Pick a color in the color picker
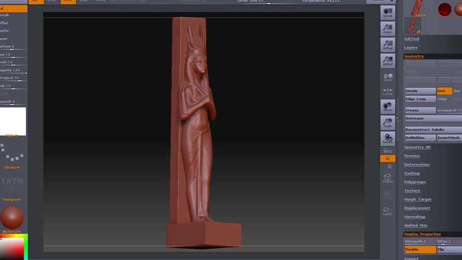This screenshot has width=462, height=260. pyautogui.click(x=13, y=247)
